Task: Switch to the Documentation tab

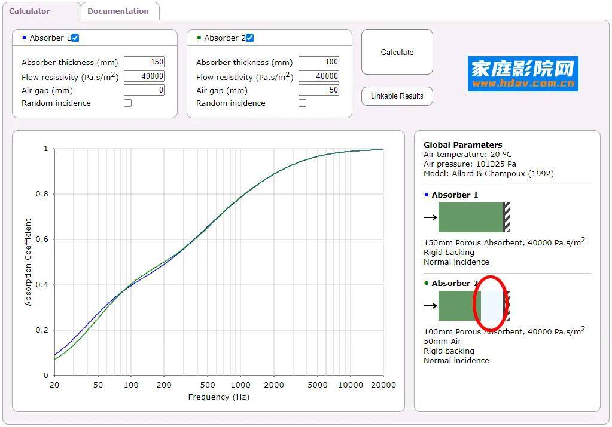Action: tap(118, 11)
